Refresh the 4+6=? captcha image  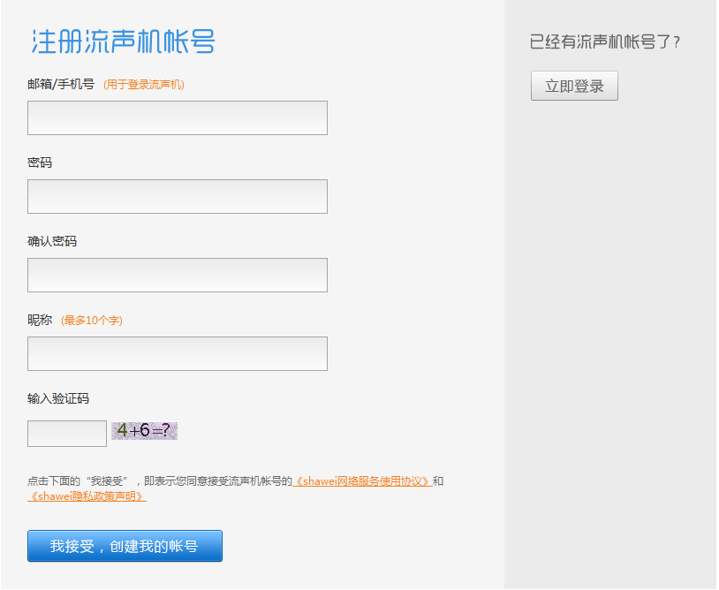coord(144,431)
